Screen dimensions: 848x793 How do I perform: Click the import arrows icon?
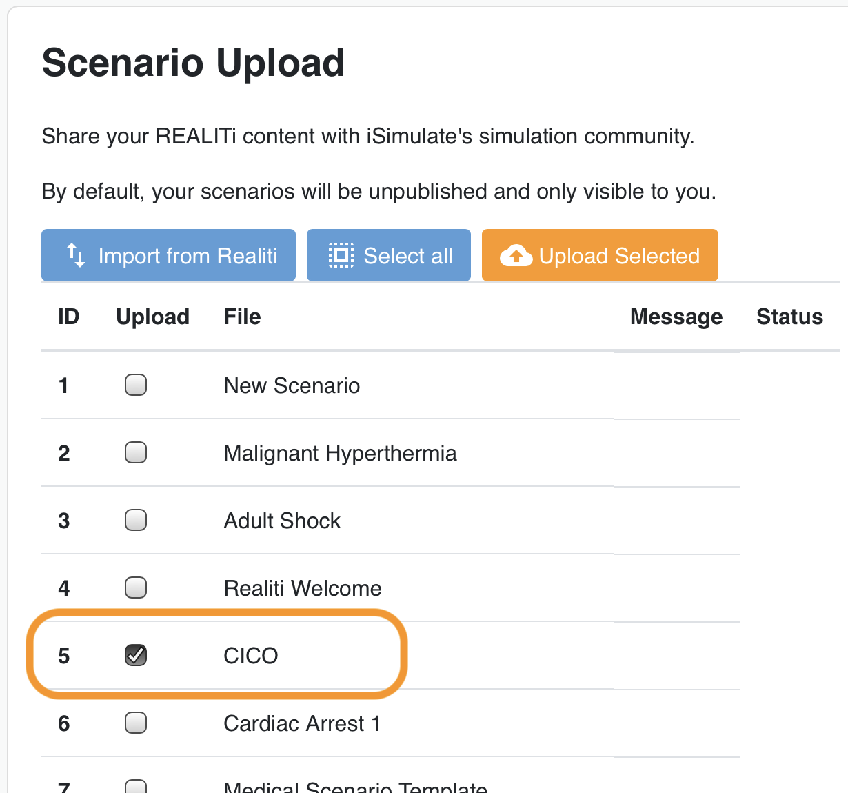(76, 255)
